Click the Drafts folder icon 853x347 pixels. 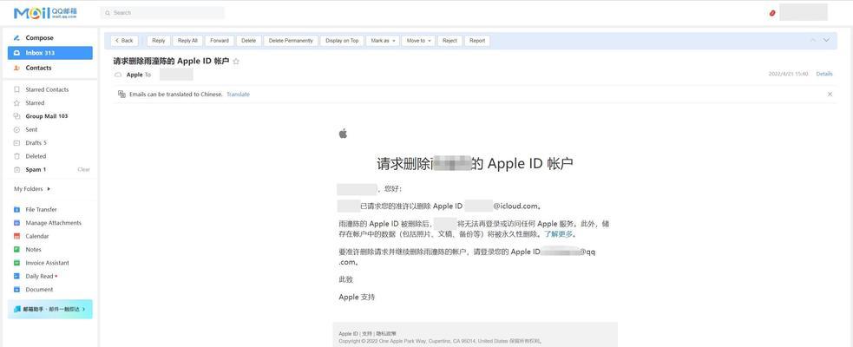16,143
